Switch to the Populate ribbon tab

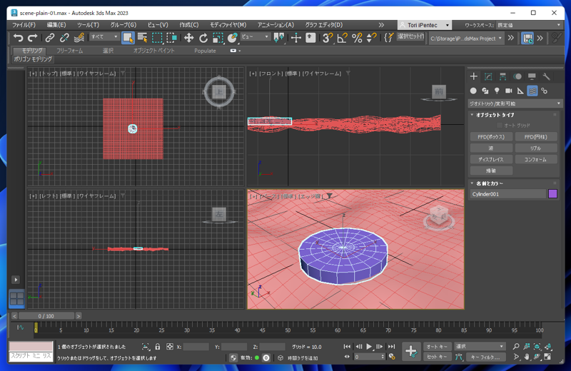tap(205, 51)
